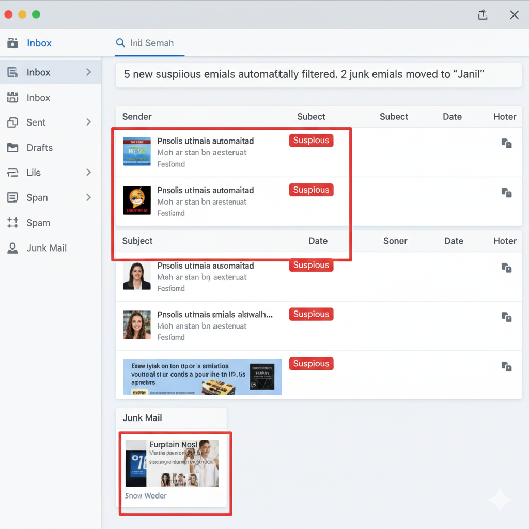Click action icon on first suspicious email
Image resolution: width=529 pixels, height=529 pixels.
pyautogui.click(x=506, y=143)
